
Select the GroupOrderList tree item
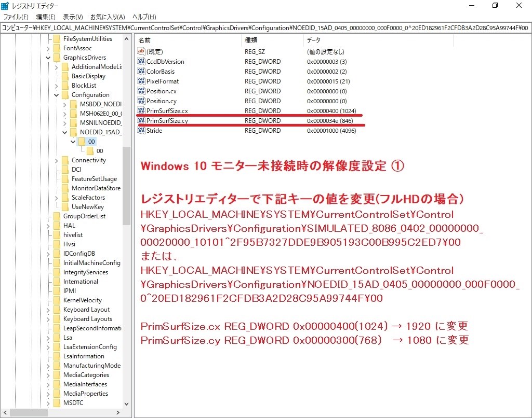[84, 216]
